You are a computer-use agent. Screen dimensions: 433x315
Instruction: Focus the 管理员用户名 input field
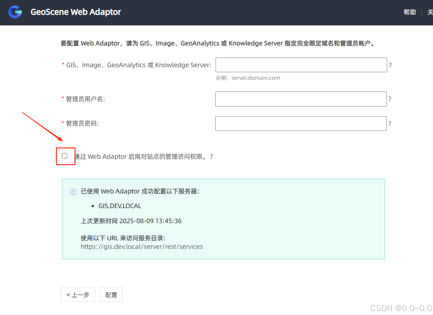pos(301,99)
